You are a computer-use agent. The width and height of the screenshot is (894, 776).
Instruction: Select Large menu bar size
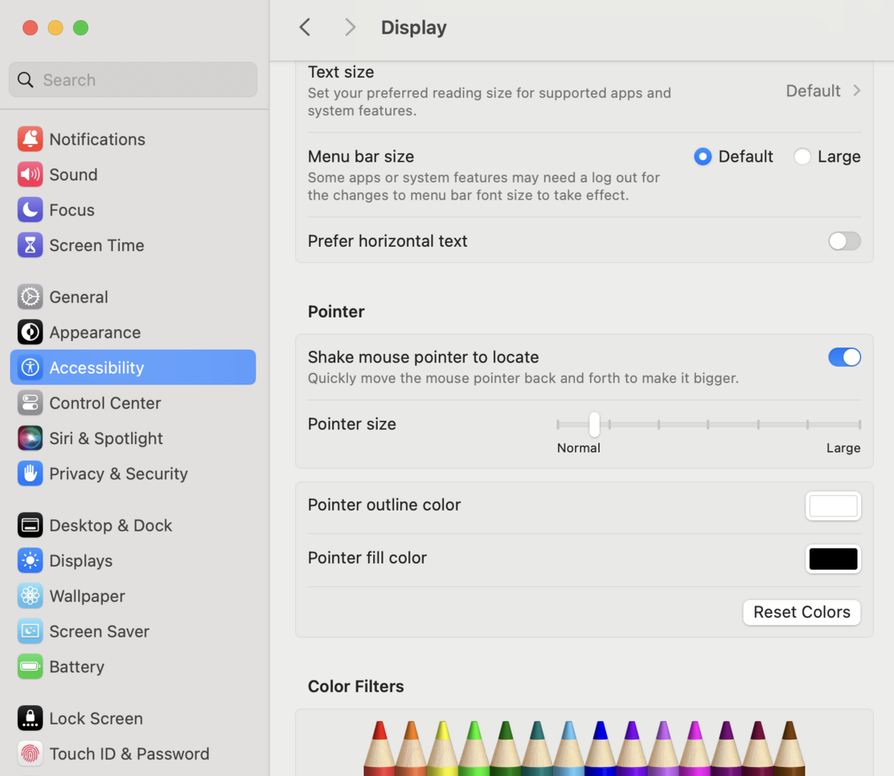coord(802,157)
